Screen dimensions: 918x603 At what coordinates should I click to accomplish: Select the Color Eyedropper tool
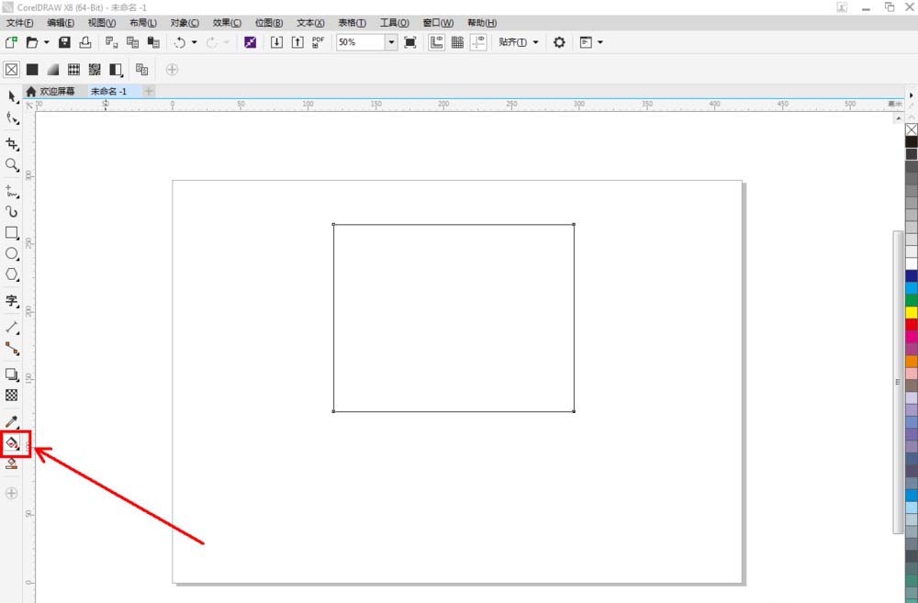coord(12,421)
